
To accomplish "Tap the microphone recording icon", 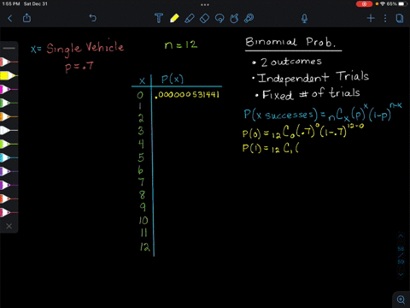I will (304, 19).
